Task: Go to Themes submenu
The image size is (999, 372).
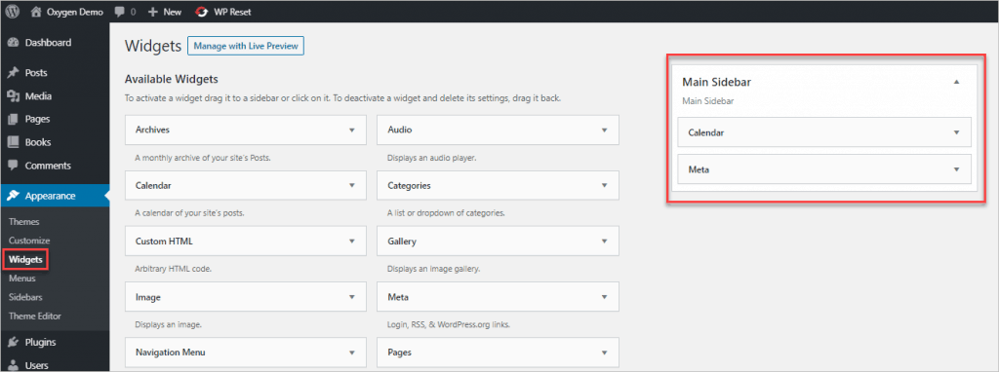Action: point(24,222)
